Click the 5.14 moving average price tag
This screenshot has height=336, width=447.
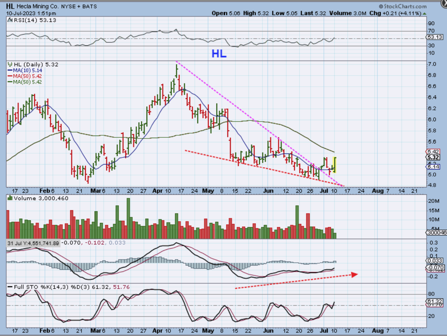tap(433, 167)
